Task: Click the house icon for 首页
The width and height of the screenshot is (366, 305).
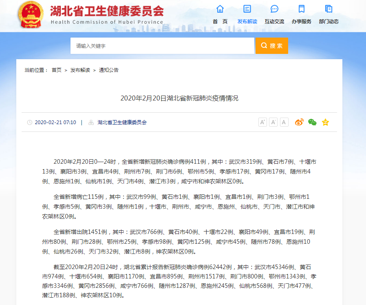Action: [x=220, y=9]
